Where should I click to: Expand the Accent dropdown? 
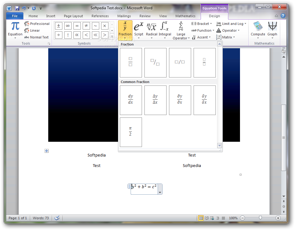[201, 37]
